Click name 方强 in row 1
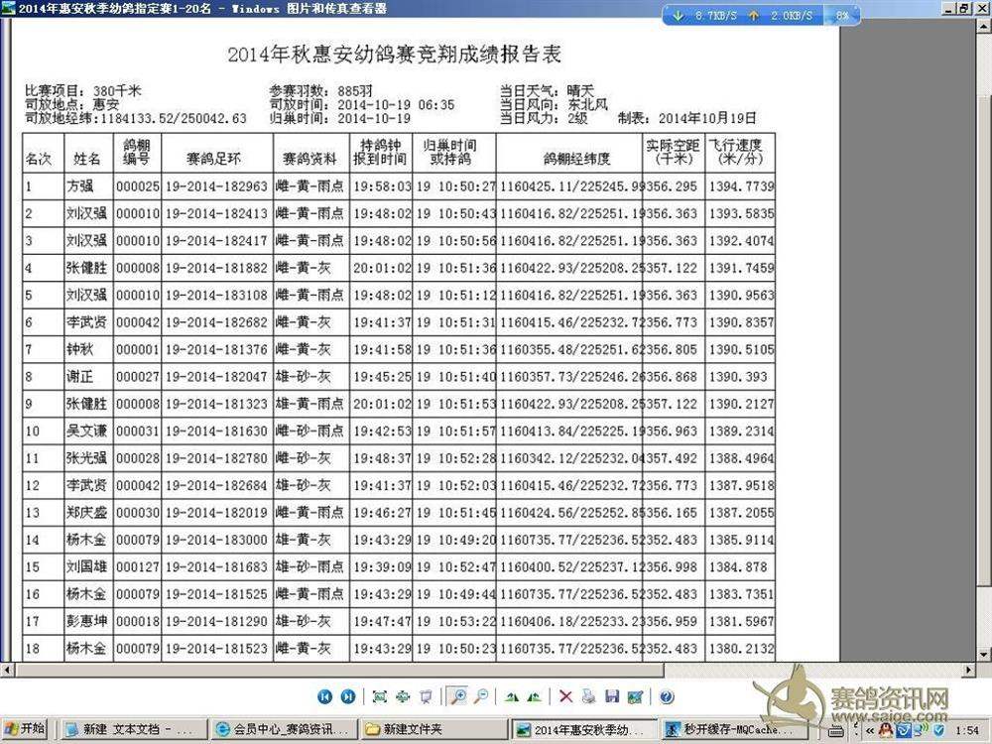 pos(80,186)
